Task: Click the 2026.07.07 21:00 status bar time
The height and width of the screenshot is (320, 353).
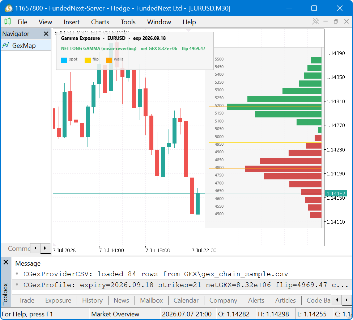Action: (x=187, y=314)
